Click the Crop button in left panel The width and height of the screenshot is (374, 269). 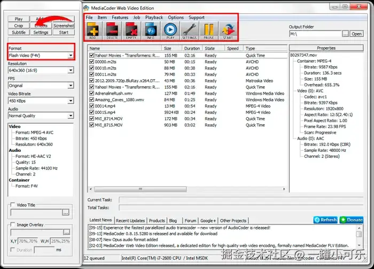tap(18, 26)
